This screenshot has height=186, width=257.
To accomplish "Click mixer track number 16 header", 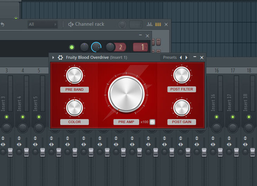I will point(217,71).
